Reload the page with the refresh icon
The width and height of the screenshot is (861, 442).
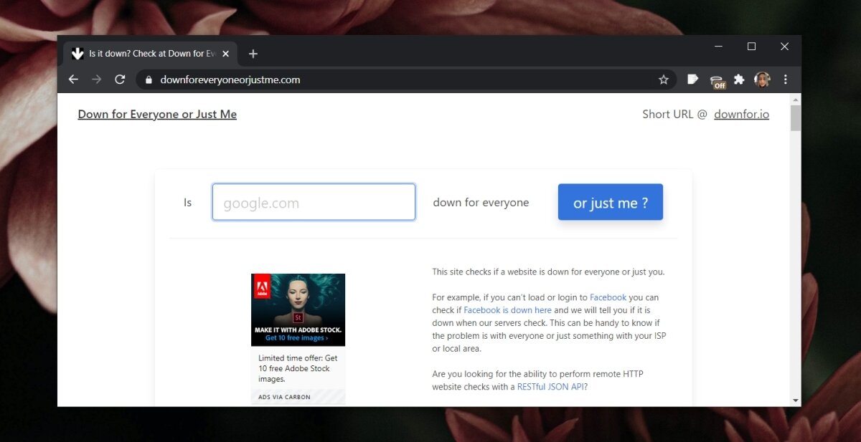[x=120, y=80]
